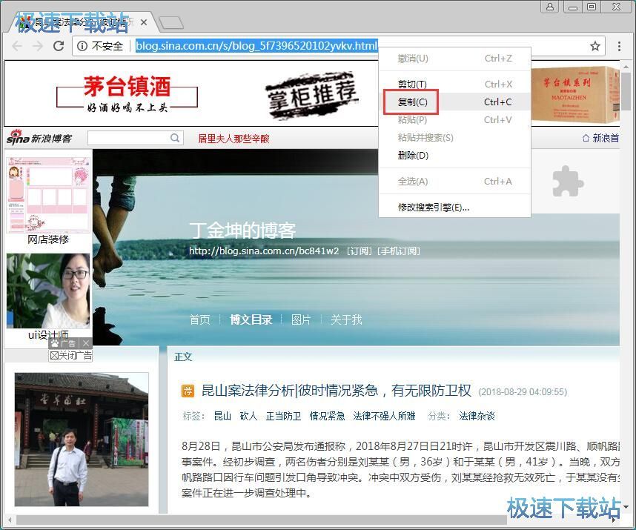Click the puzzle-piece extension placeholder icon
The height and width of the screenshot is (530, 636).
click(567, 182)
